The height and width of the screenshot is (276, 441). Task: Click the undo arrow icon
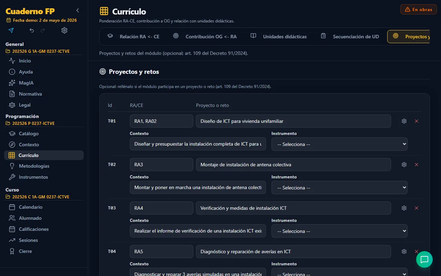(32, 30)
